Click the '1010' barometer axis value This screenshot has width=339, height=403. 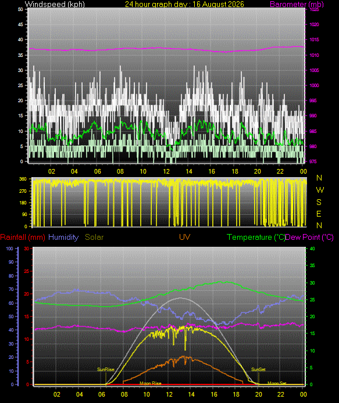(315, 55)
